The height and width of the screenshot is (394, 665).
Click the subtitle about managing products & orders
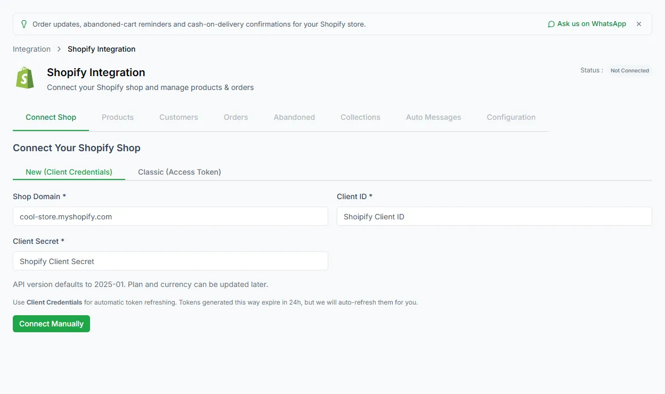(x=150, y=87)
